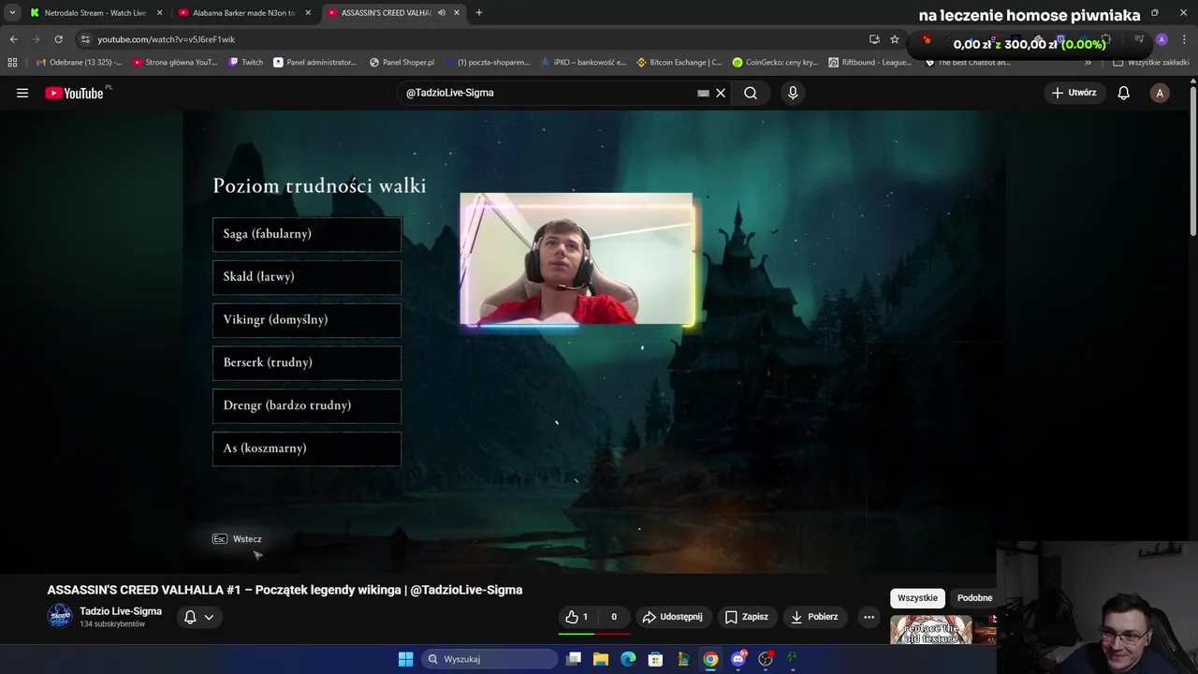Open OBS Studio from the taskbar
Screen dimensions: 1198x674
point(766,659)
